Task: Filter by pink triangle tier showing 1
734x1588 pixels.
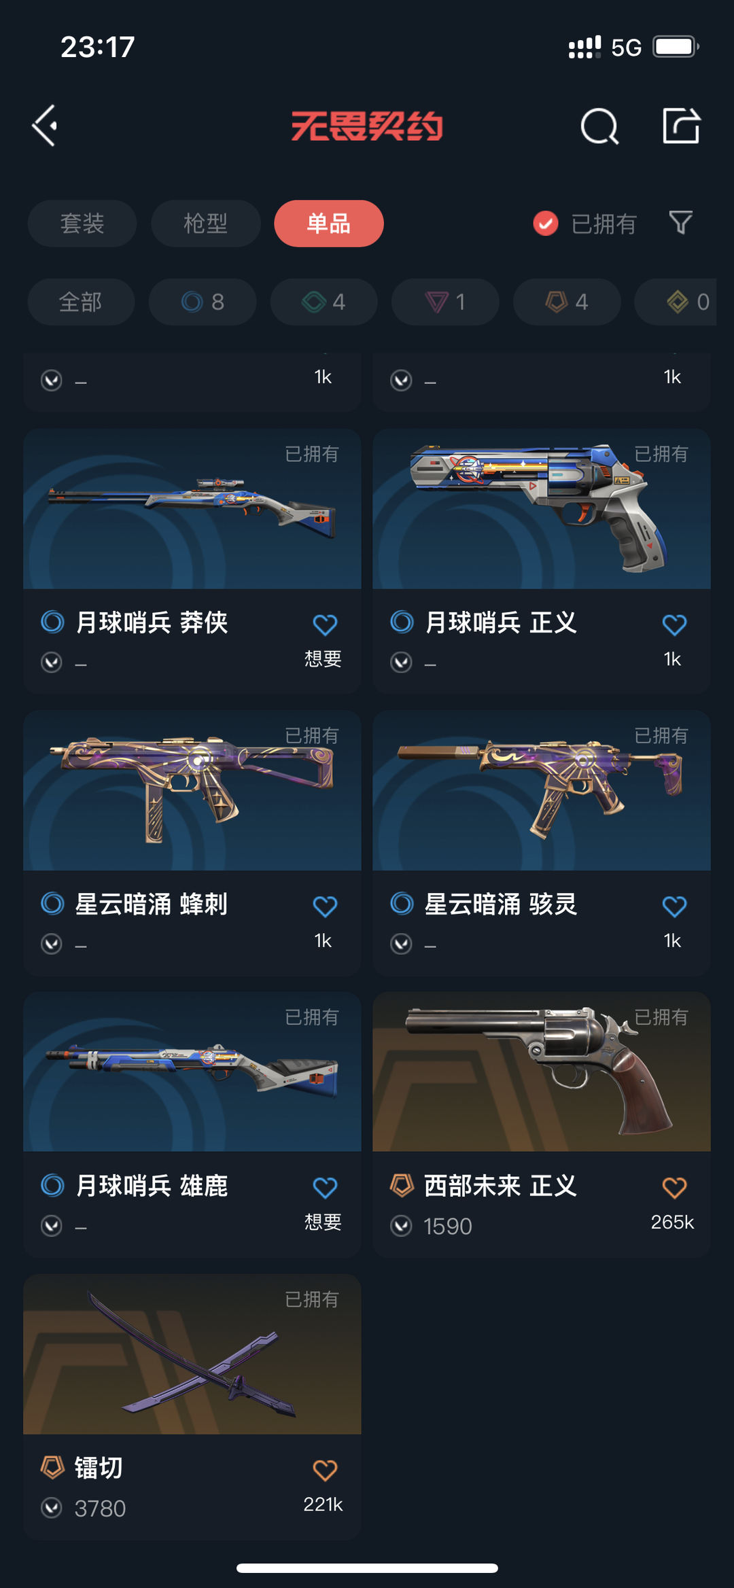Action: 445,302
